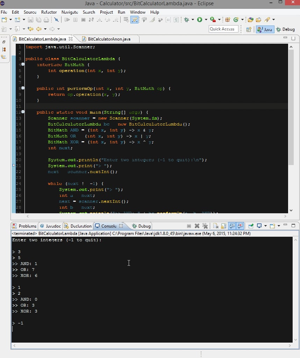Click the Skip All Breakpoints icon

pos(56,20)
